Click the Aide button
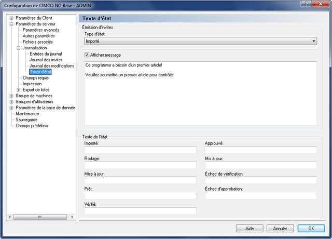The image size is (332, 239). coord(250,229)
